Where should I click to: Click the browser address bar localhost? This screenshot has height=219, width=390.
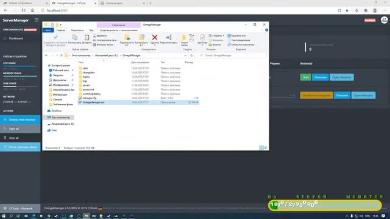[x=57, y=10]
